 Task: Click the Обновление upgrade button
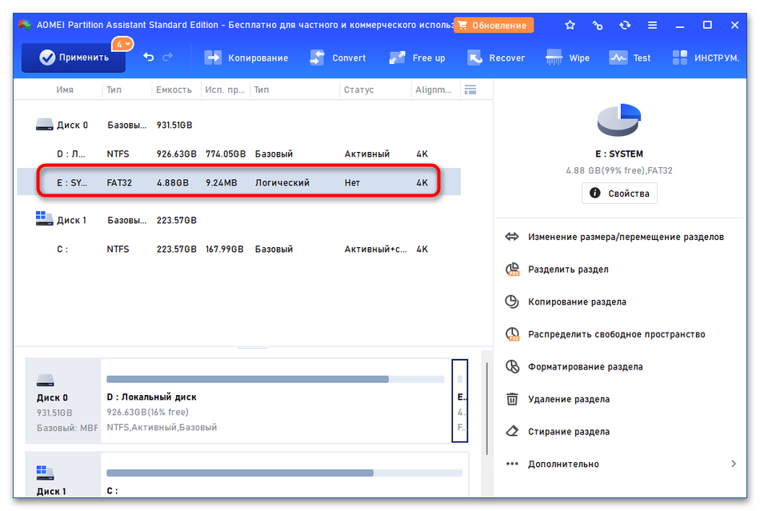pyautogui.click(x=494, y=25)
